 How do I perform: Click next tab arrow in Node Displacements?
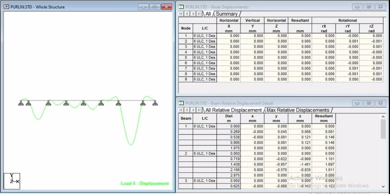tap(193, 14)
